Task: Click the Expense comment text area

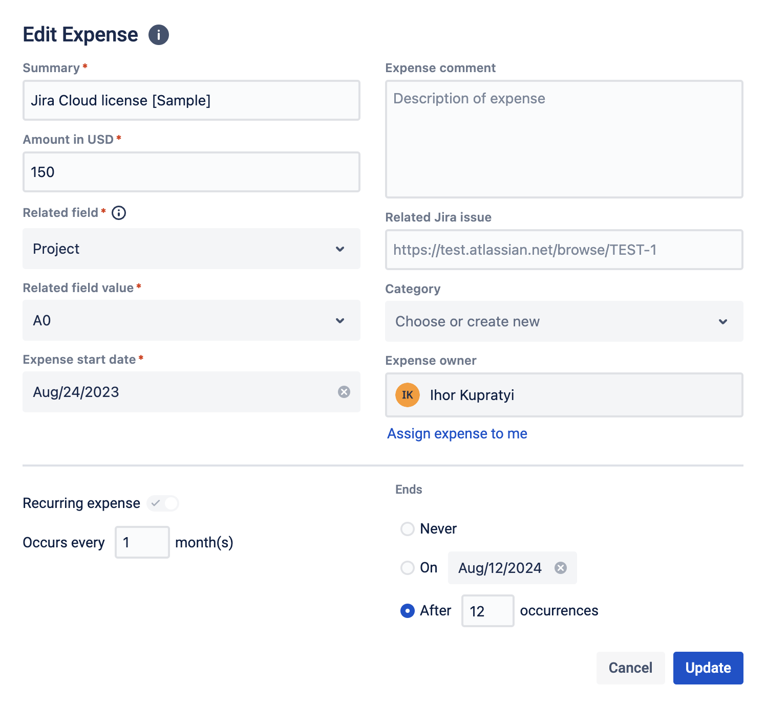Action: click(x=564, y=139)
